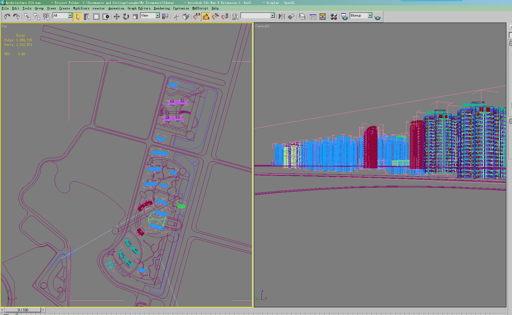
Task: Activate the Select Object arrow tool
Action: 78,17
